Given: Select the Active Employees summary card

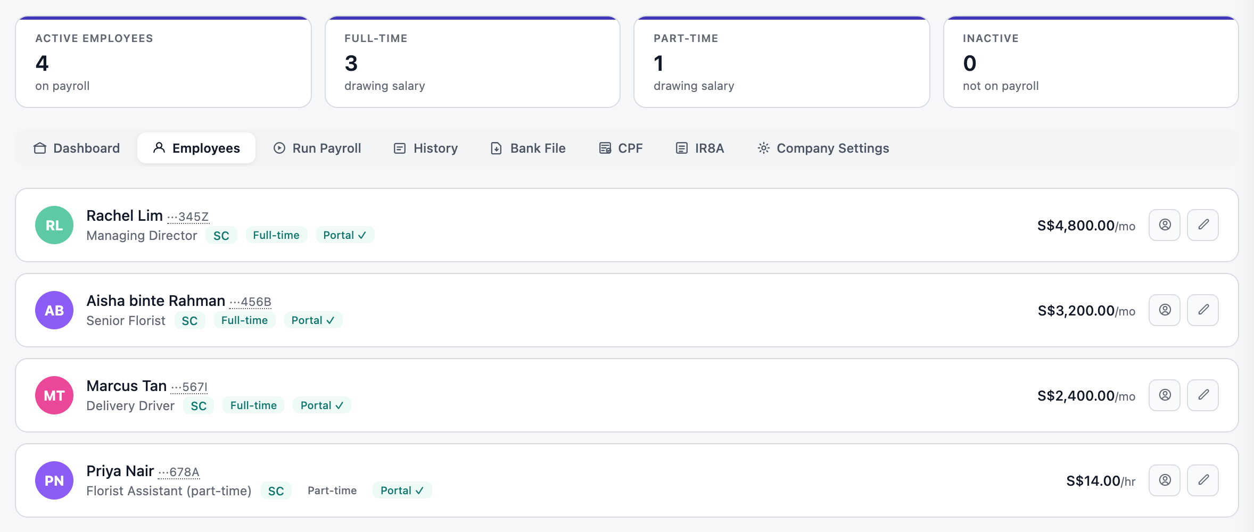Looking at the screenshot, I should [163, 62].
